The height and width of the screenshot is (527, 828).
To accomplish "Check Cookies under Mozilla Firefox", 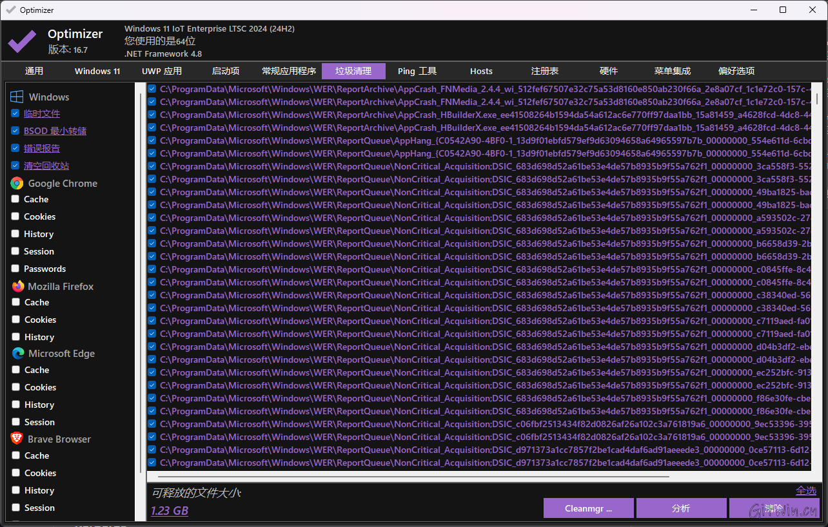I will [x=14, y=320].
